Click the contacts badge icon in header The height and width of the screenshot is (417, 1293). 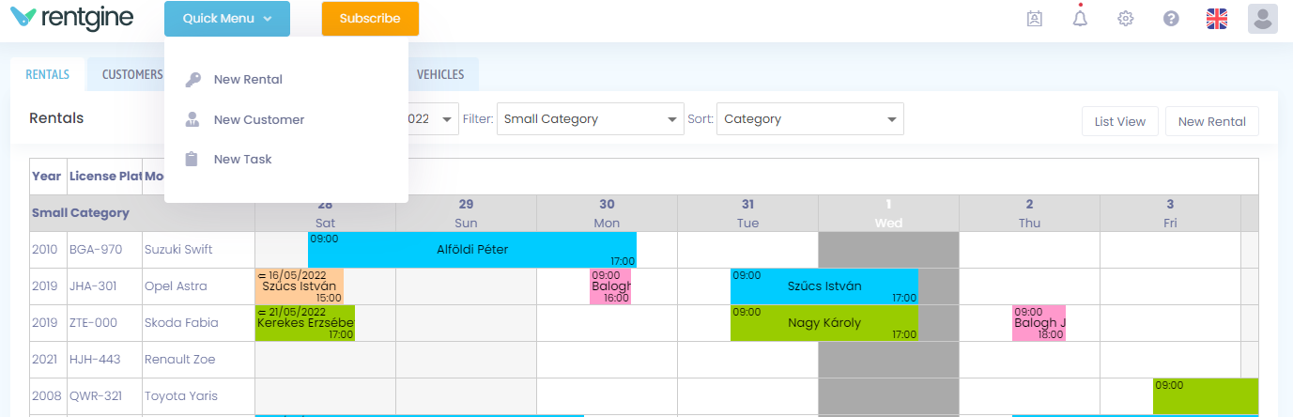(x=1035, y=19)
